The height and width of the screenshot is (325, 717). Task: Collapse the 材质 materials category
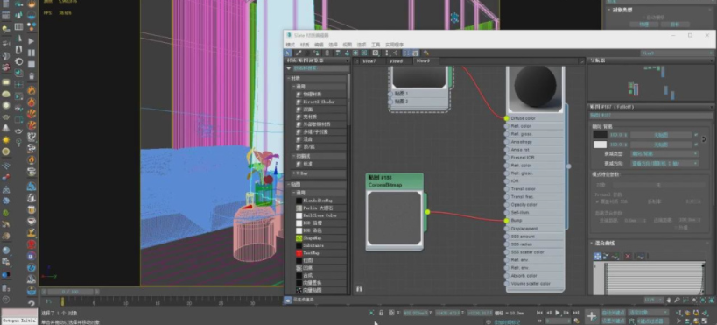pos(288,78)
